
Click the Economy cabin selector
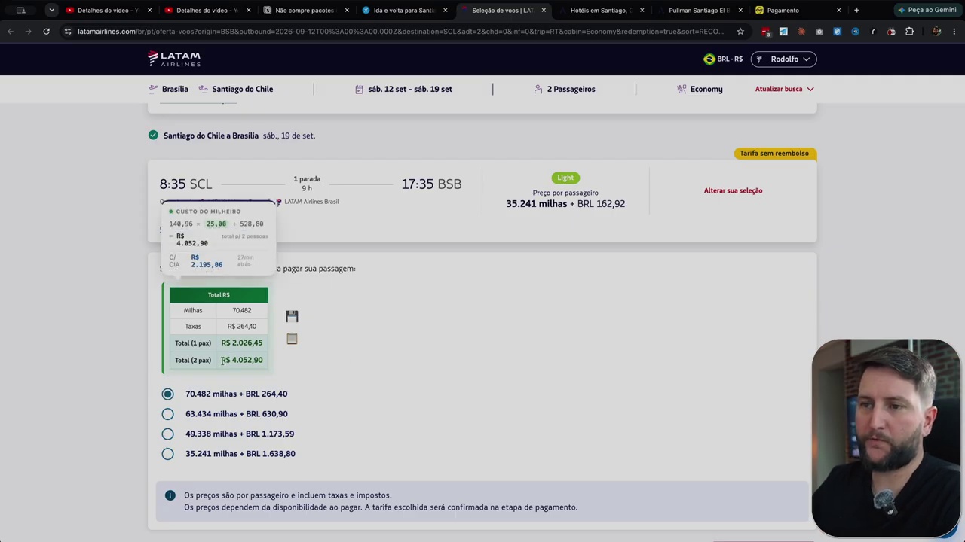(700, 89)
